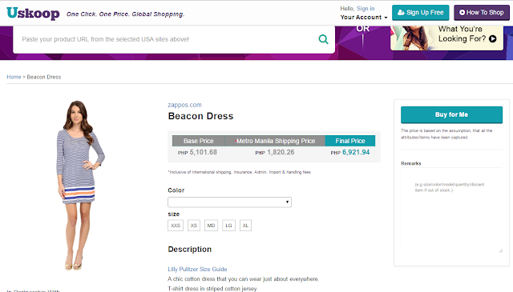Screen dimensions: 513x292
Task: Select size XXS
Action: click(176, 226)
